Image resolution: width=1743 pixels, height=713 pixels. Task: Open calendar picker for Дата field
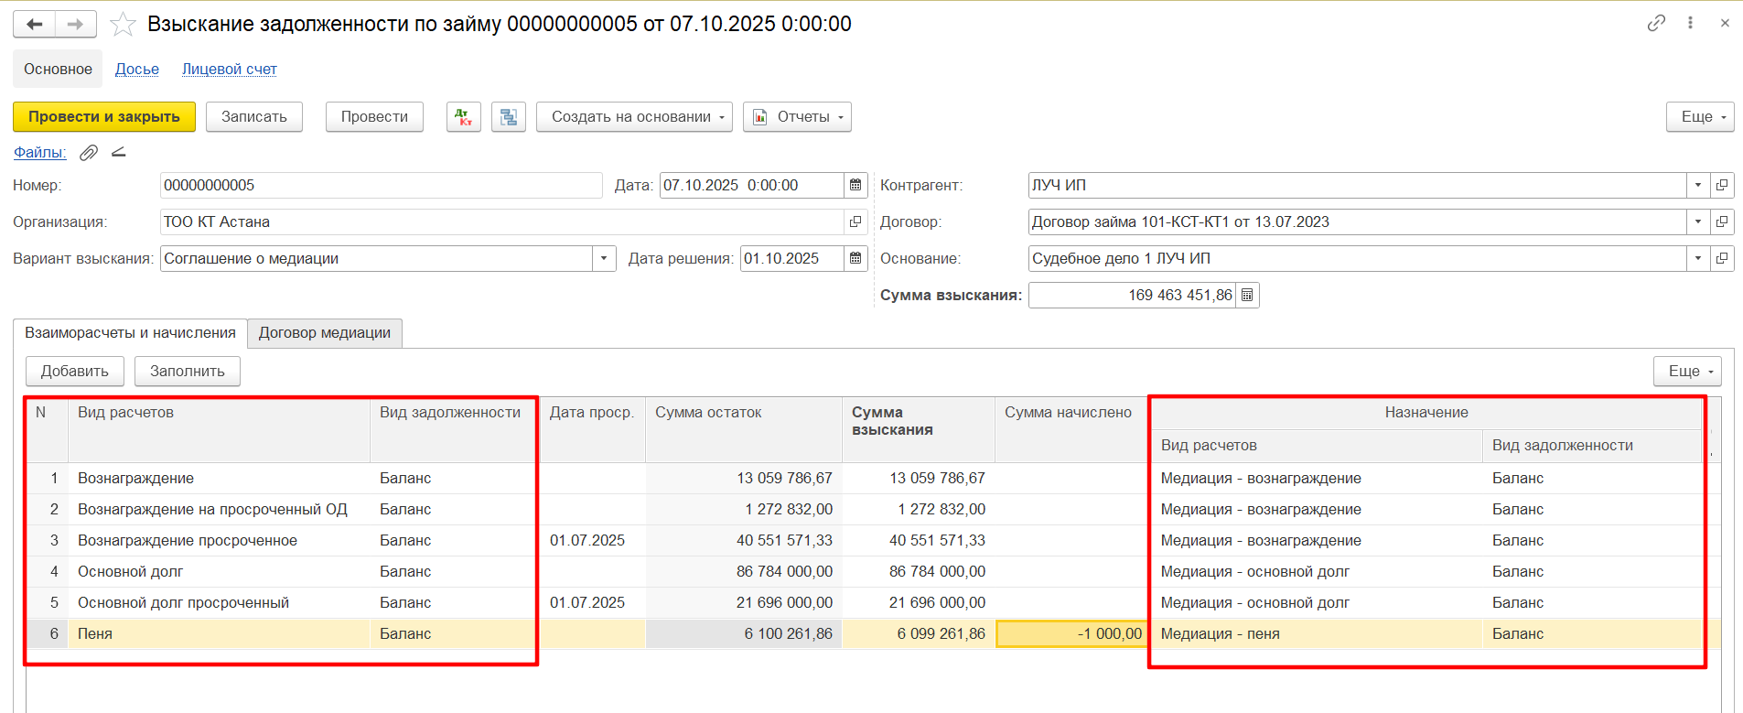tap(855, 185)
